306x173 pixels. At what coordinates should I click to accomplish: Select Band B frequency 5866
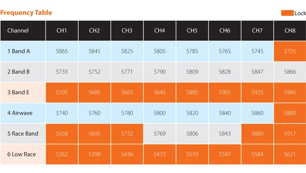coord(290,72)
